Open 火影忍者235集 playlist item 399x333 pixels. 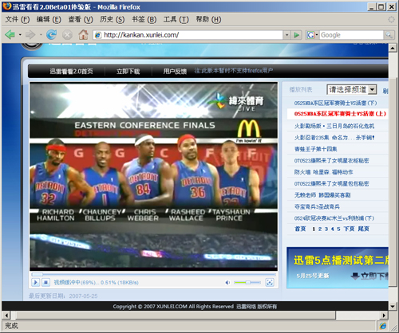(x=334, y=138)
